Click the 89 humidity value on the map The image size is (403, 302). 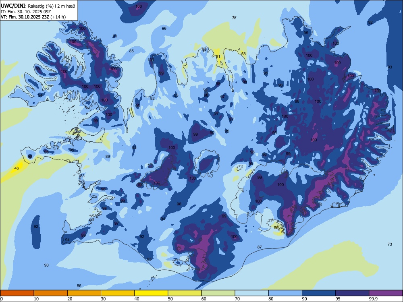point(108,156)
